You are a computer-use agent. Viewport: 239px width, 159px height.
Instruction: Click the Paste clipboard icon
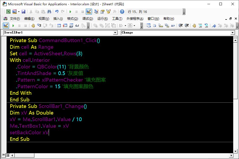[x=43, y=12]
